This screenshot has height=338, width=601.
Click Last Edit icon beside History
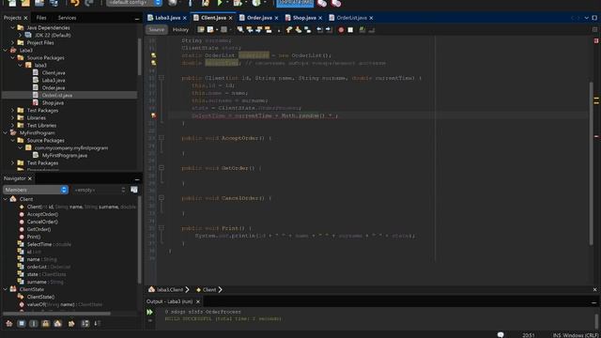tap(201, 29)
